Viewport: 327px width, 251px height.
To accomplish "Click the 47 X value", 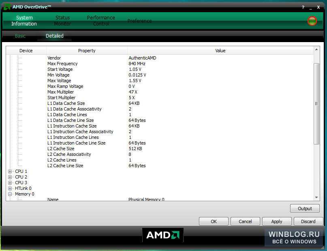I will [133, 92].
